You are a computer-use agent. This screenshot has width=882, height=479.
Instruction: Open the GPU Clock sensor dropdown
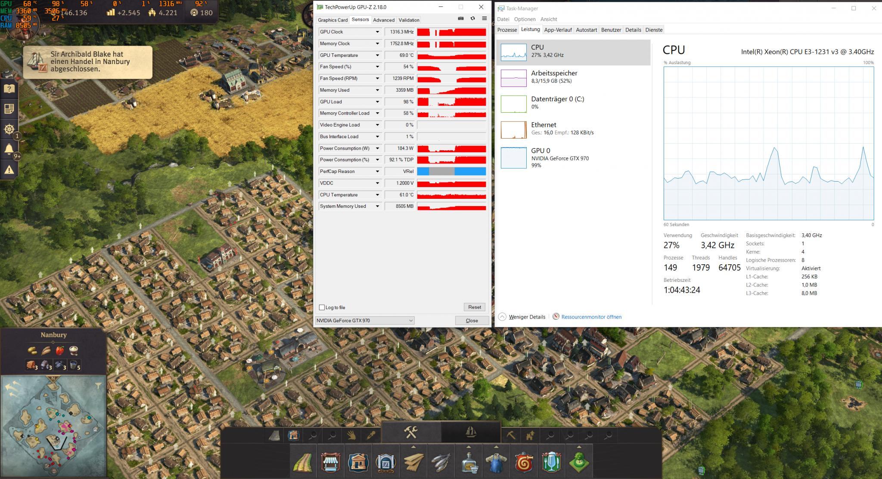coord(377,32)
